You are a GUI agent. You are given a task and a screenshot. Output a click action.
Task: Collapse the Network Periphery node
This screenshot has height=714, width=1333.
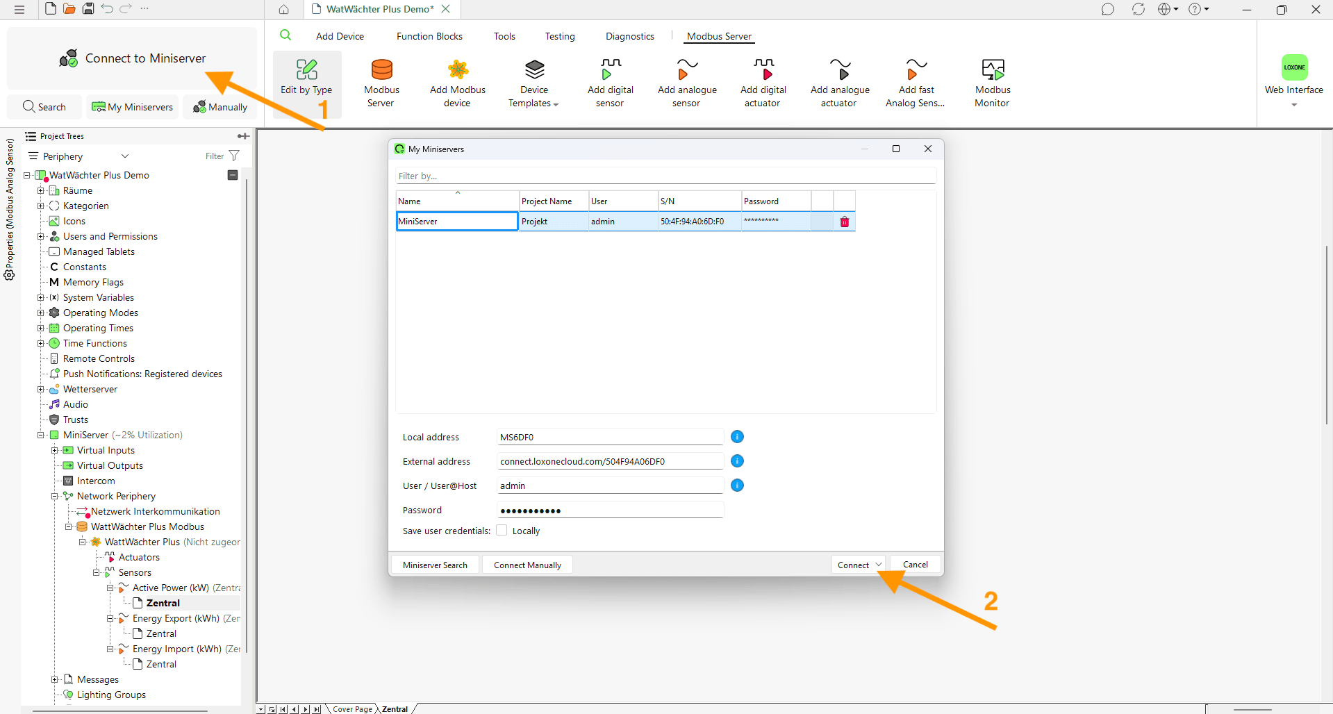[54, 497]
